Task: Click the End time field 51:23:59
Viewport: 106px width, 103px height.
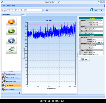Action: [x=98, y=25]
